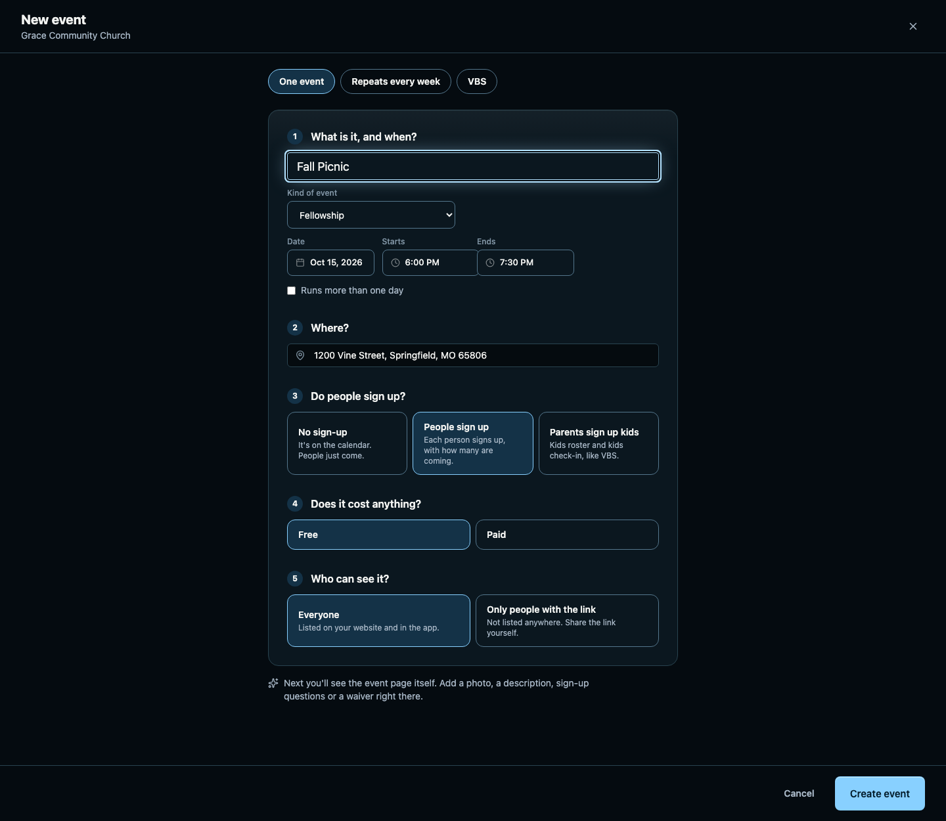946x821 pixels.
Task: Open the Starts time picker at 6:00 PM
Action: point(430,263)
